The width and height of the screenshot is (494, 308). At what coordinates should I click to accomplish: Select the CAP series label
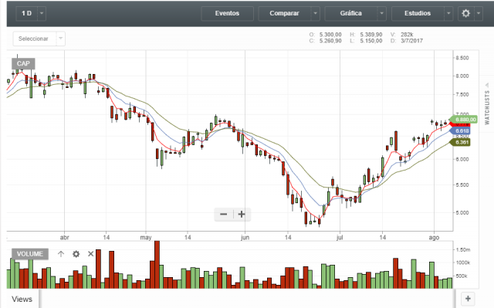pyautogui.click(x=23, y=63)
